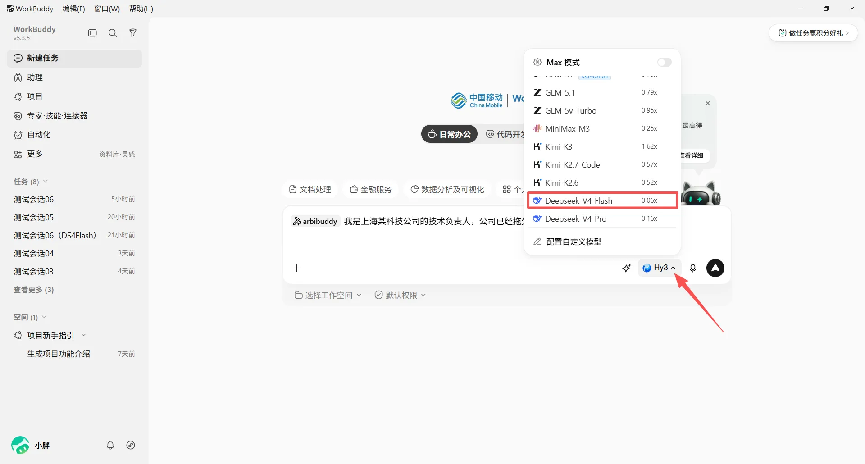Switch to 代码开发 mode tab
Screen dimensions: 865x464
(x=505, y=134)
